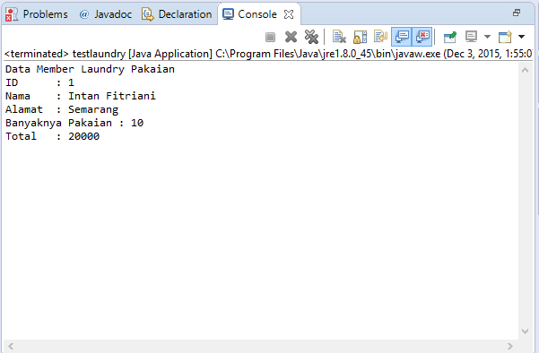
Task: Click the Display Selected Console monitor icon
Action: (471, 37)
